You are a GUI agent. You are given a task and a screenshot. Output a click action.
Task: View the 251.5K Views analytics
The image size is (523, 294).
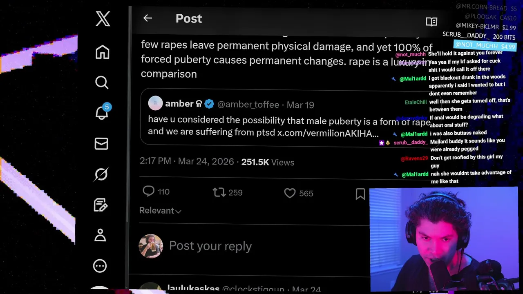pos(268,162)
